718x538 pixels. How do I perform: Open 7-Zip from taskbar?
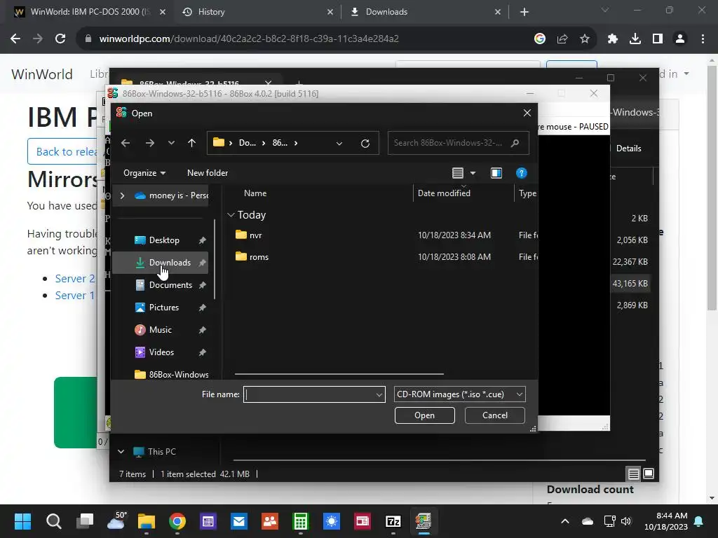[x=393, y=521]
